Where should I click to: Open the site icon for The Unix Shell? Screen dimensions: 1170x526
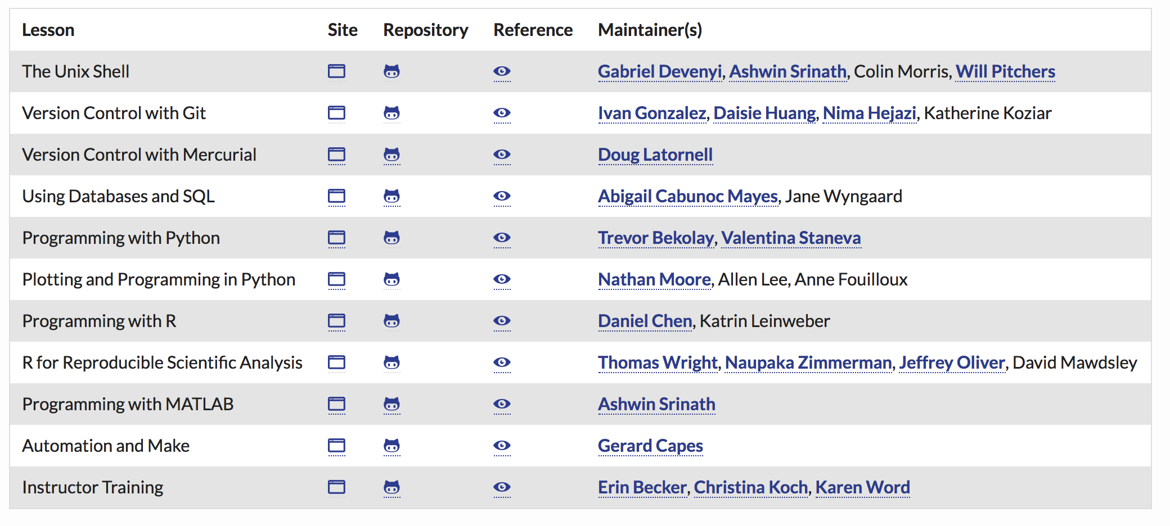pos(336,71)
